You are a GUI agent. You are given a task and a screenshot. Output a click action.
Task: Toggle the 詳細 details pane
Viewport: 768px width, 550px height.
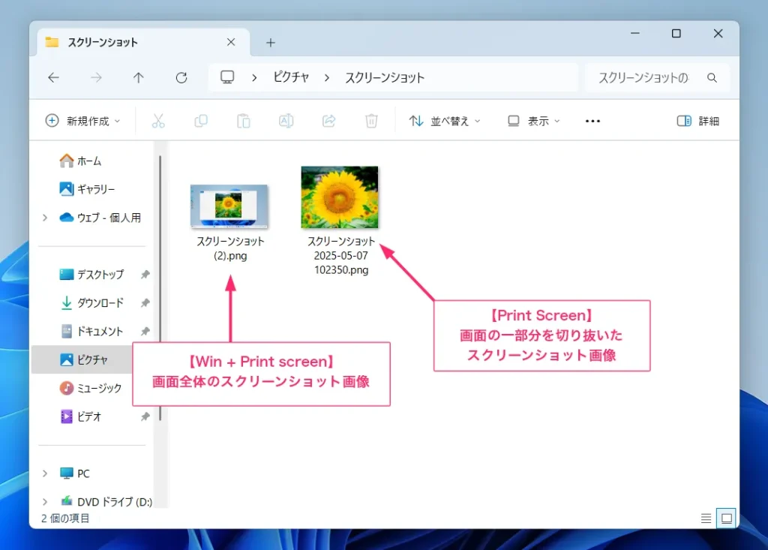(698, 121)
